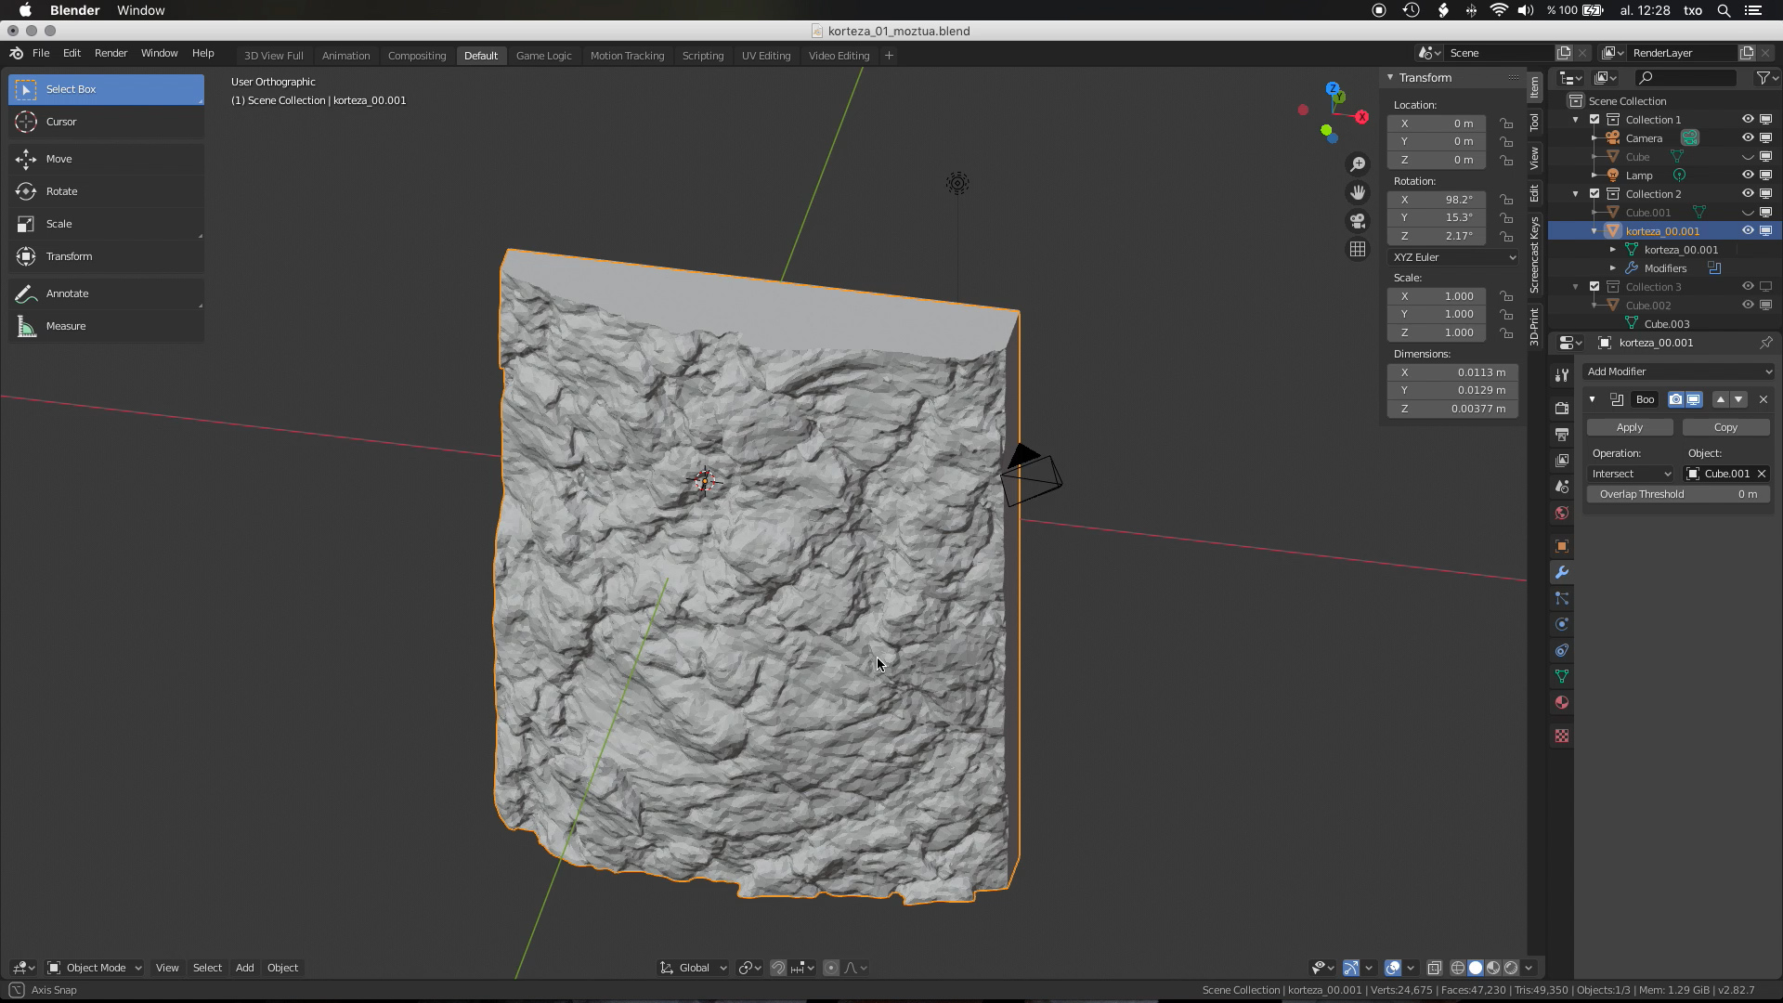Screen dimensions: 1783x1003
Task: Select the Rotate tool
Action: 61,191
